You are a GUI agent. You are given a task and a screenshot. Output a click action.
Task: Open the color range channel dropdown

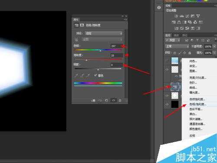pos(102,39)
